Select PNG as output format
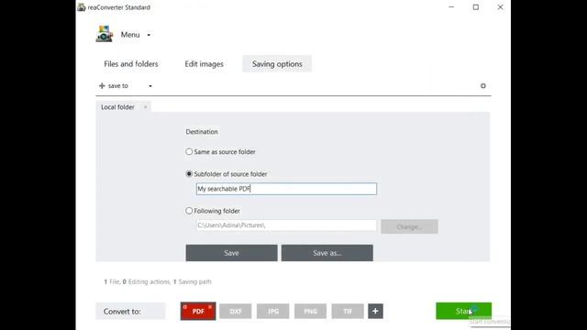 [x=310, y=312]
